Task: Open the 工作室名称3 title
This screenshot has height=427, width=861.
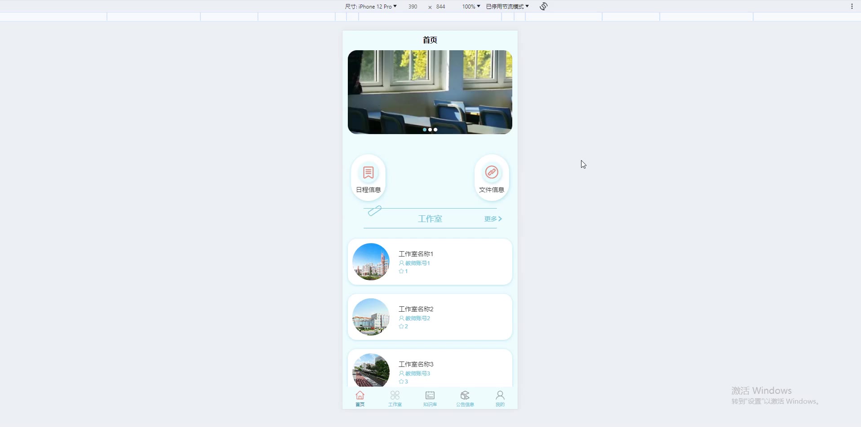Action: [x=416, y=364]
